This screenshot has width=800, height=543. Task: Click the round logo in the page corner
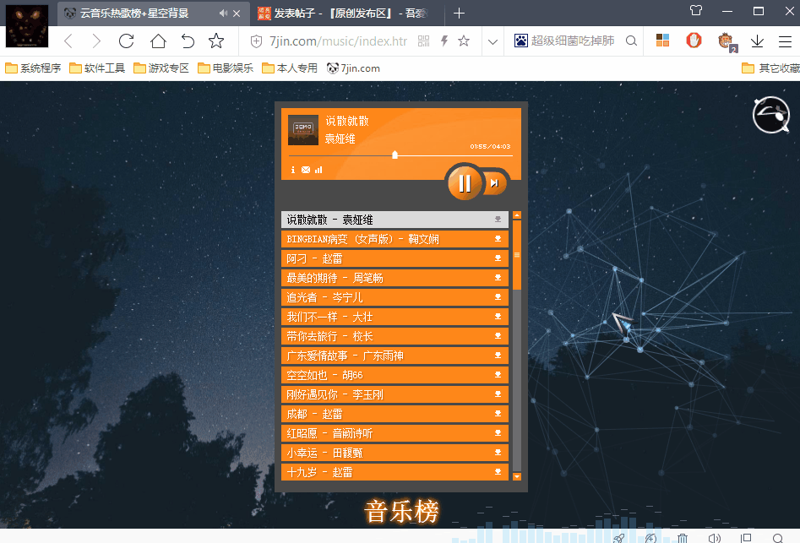[x=770, y=115]
